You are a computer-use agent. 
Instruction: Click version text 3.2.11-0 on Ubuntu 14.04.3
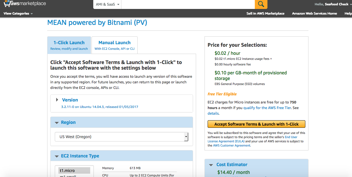click(x=100, y=107)
